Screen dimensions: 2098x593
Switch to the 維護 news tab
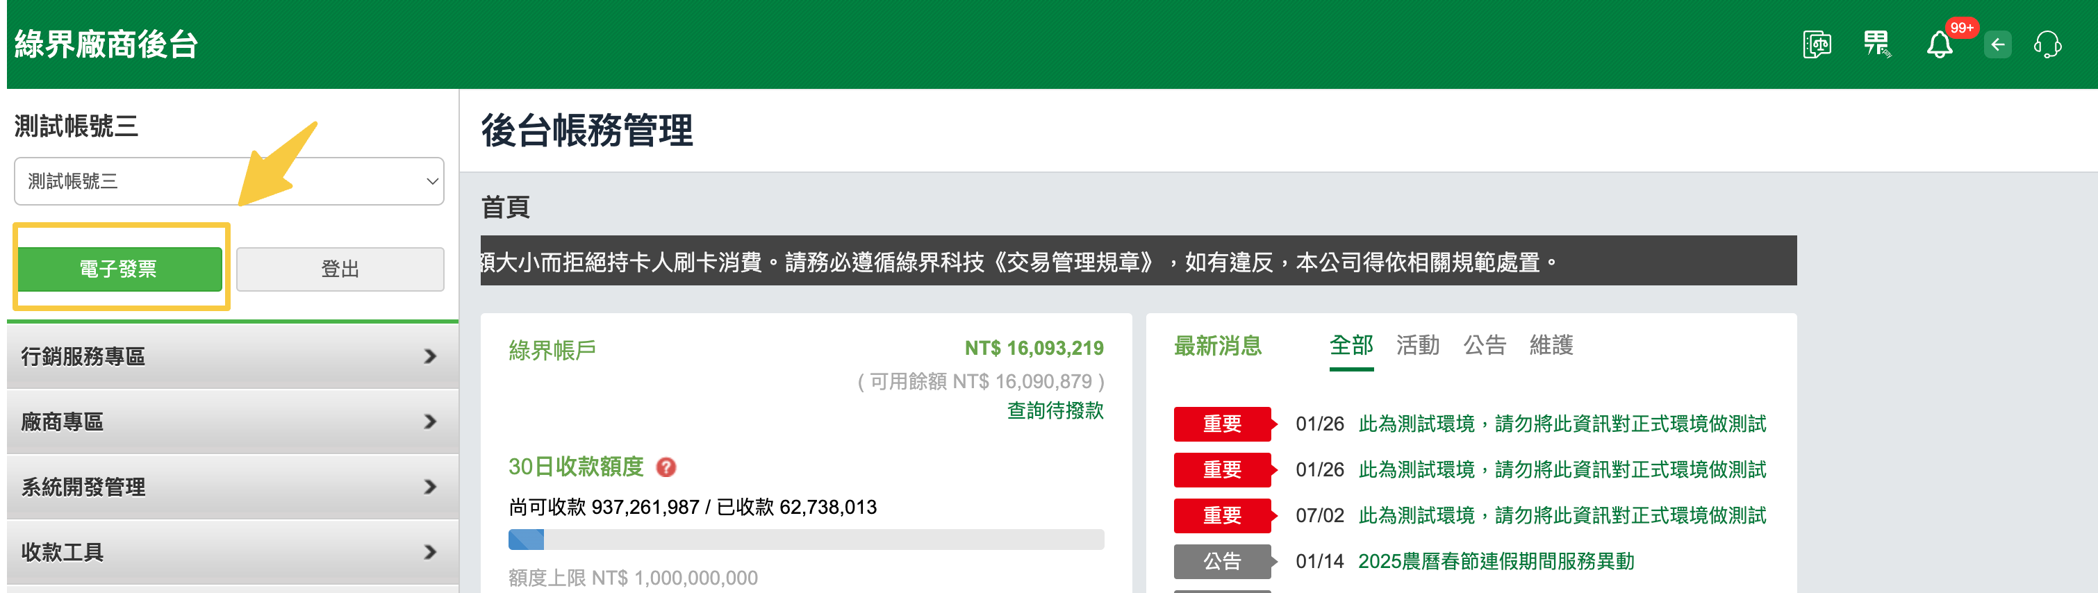pyautogui.click(x=1551, y=345)
